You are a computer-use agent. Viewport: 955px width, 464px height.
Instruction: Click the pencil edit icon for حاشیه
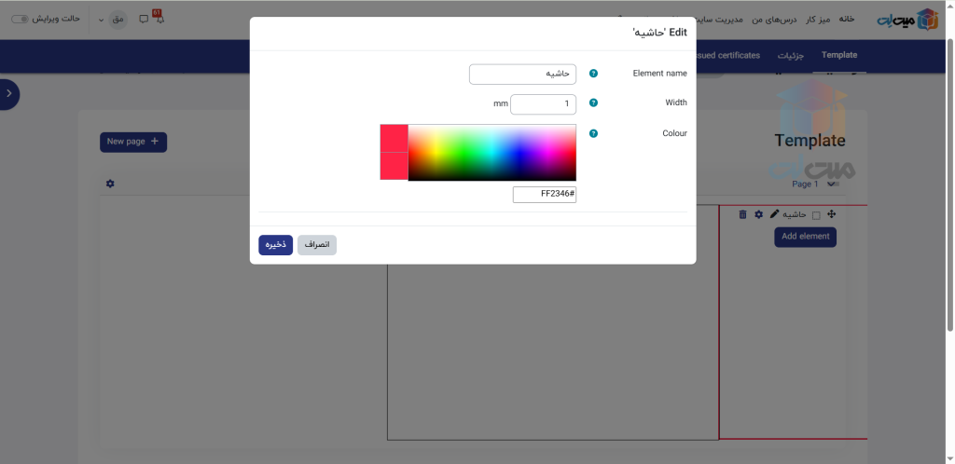(x=774, y=214)
